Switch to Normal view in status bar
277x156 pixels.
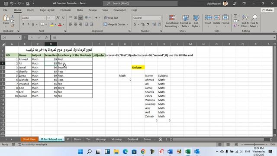click(x=220, y=144)
